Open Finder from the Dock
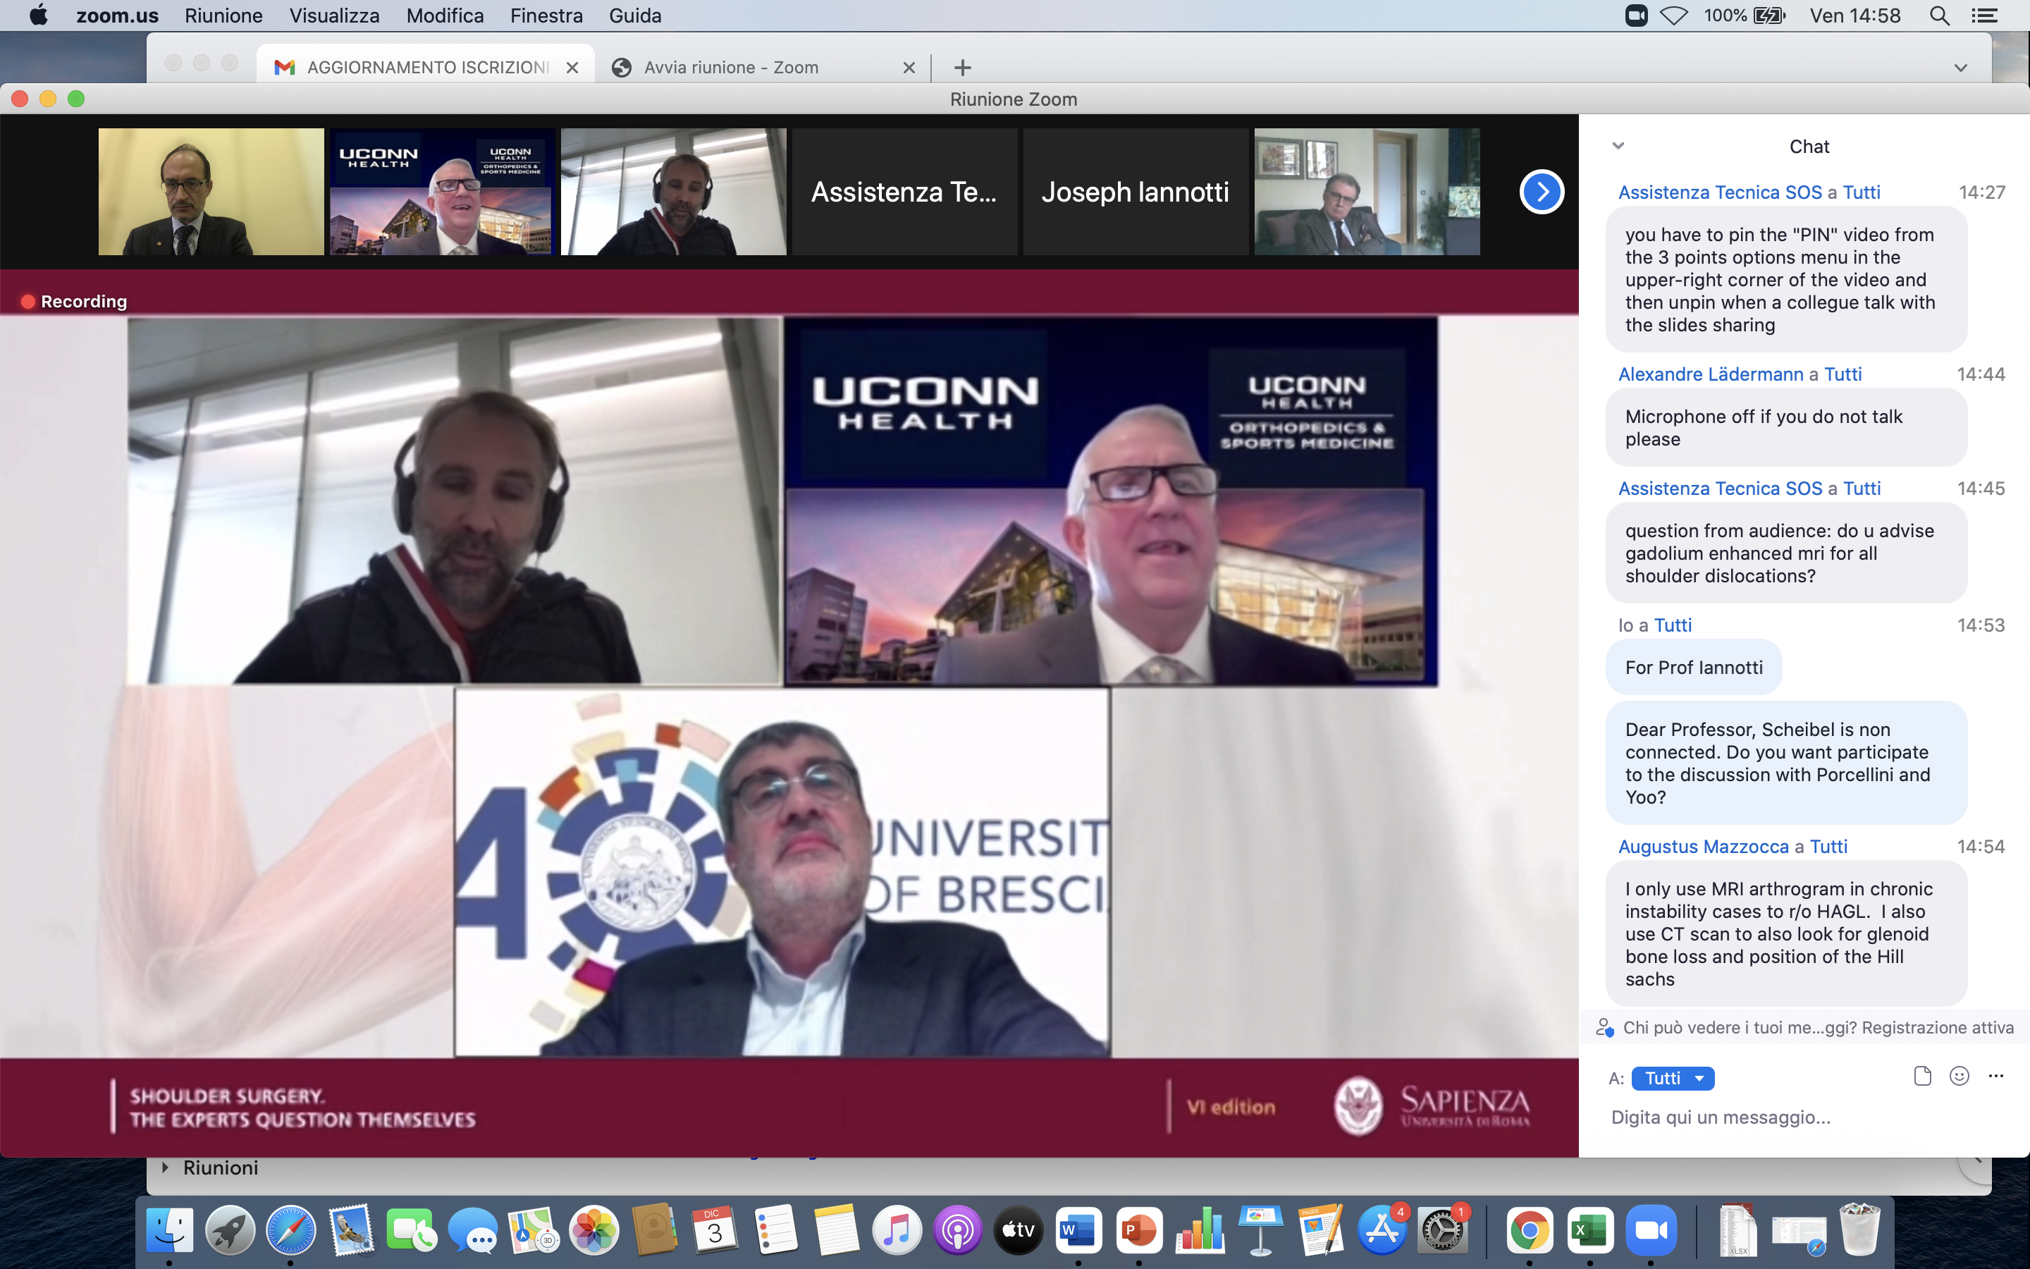This screenshot has height=1269, width=2030. click(x=169, y=1231)
